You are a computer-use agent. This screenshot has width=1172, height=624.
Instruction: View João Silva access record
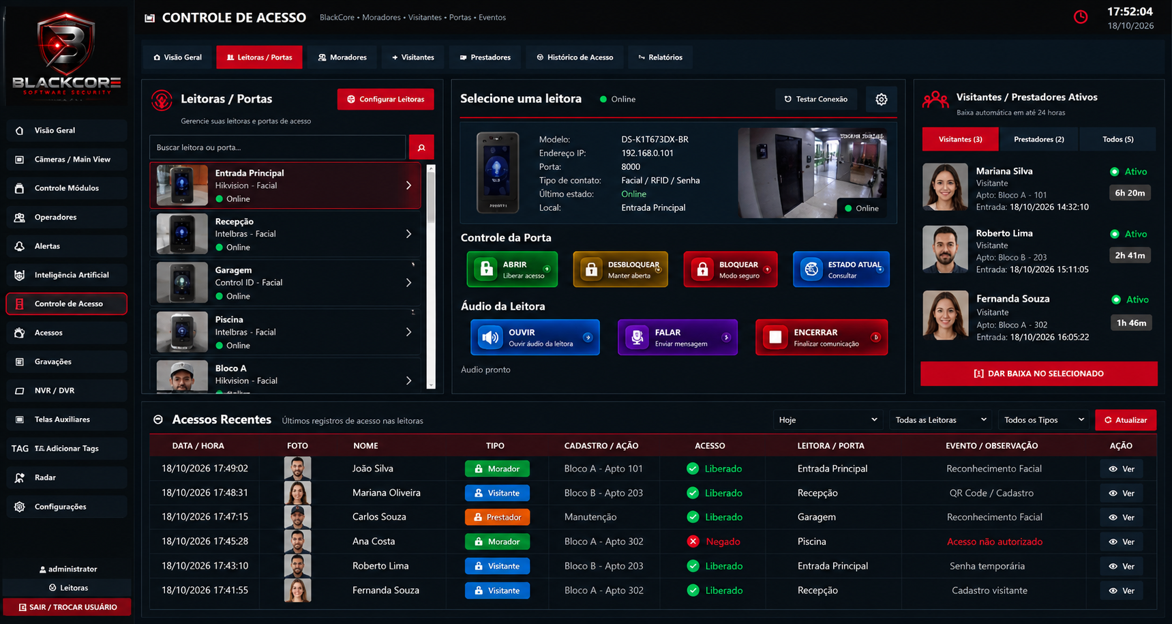pyautogui.click(x=1122, y=469)
